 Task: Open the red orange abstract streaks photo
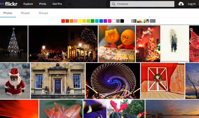tap(19, 109)
